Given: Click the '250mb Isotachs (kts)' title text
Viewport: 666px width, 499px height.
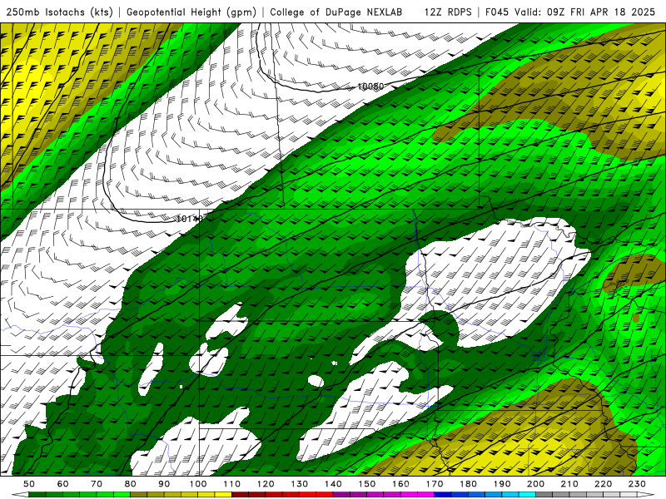Looking at the screenshot, I should (x=60, y=12).
